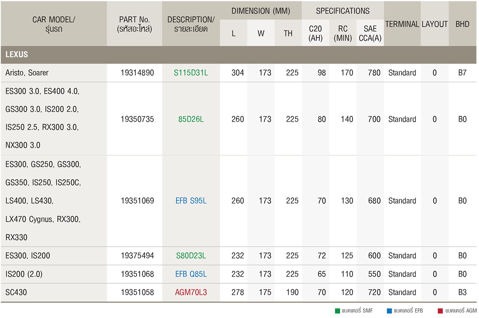
Task: Click the blue EFB battery legend swatch
Action: point(389,311)
